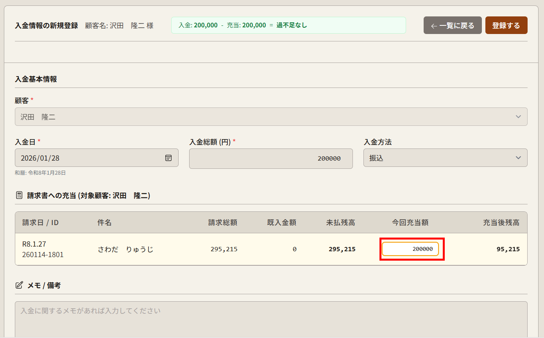Click the 充当後残高 column header
Image resolution: width=544 pixels, height=338 pixels.
tap(501, 223)
